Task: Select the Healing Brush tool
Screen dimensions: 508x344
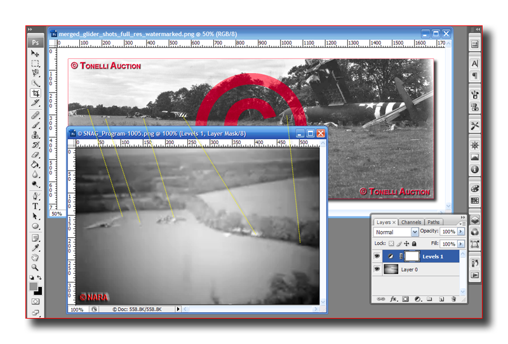Action: click(x=36, y=116)
